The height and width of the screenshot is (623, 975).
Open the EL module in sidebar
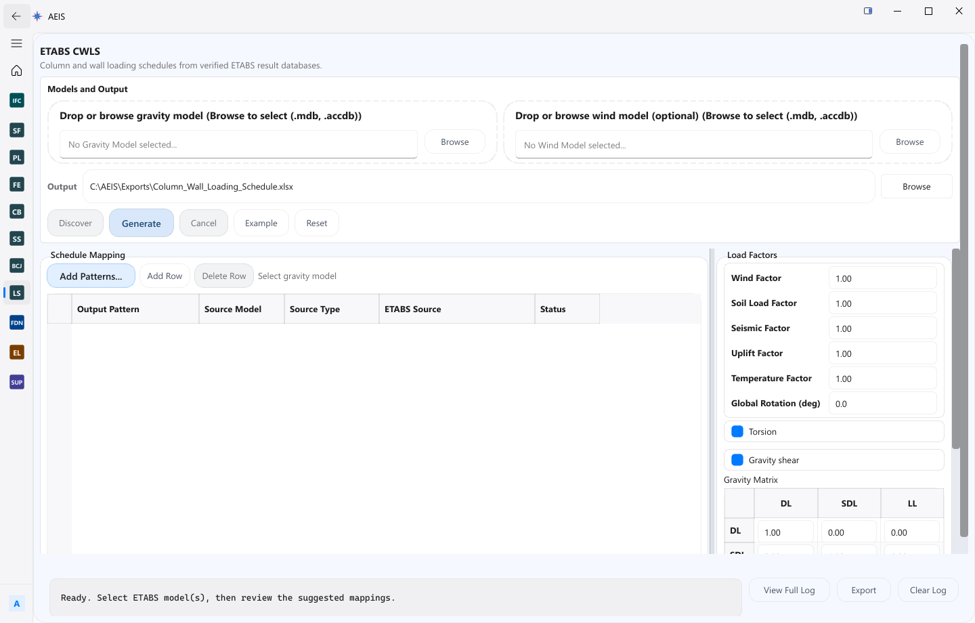[17, 352]
